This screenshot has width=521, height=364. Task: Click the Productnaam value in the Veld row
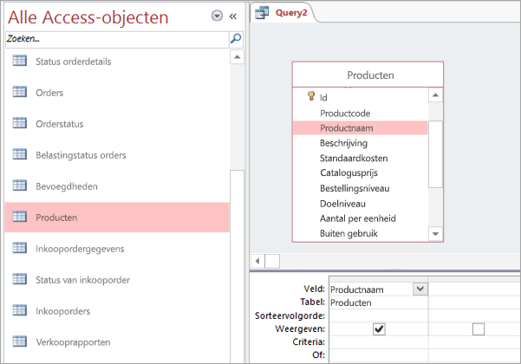[357, 289]
